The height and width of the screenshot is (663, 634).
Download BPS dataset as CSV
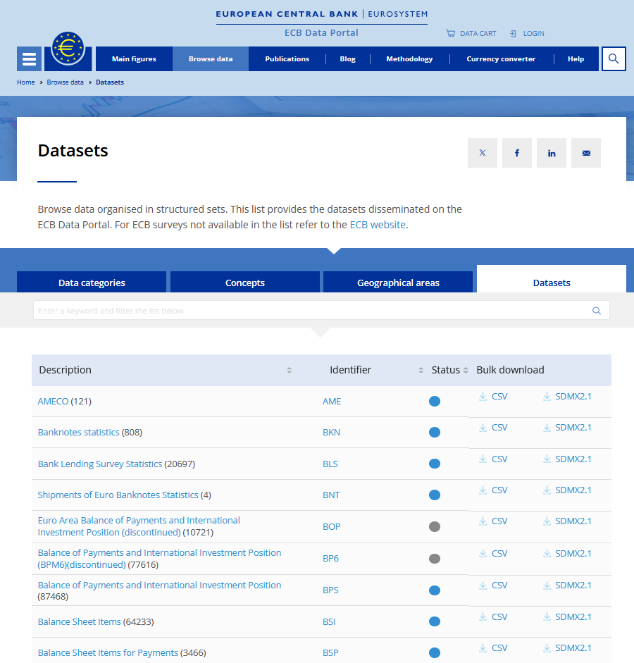[x=493, y=585]
